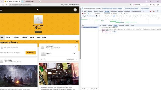Image resolution: width=161 pixels, height=90 pixels.
Task: Close the nat_aksen browser tab
Action: click(x=19, y=1)
